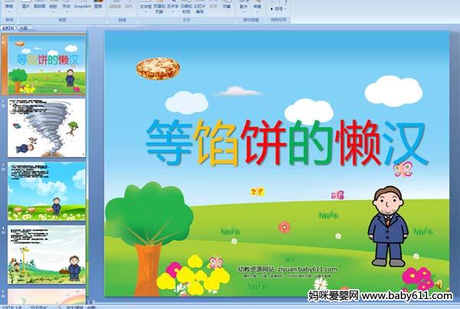Select the tornado slide thumbnail
The image size is (460, 309).
tap(48, 127)
